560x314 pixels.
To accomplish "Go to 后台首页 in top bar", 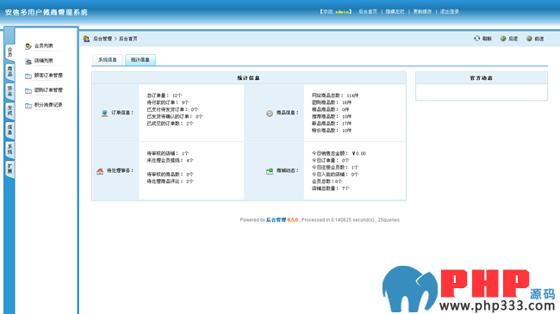I will [368, 11].
